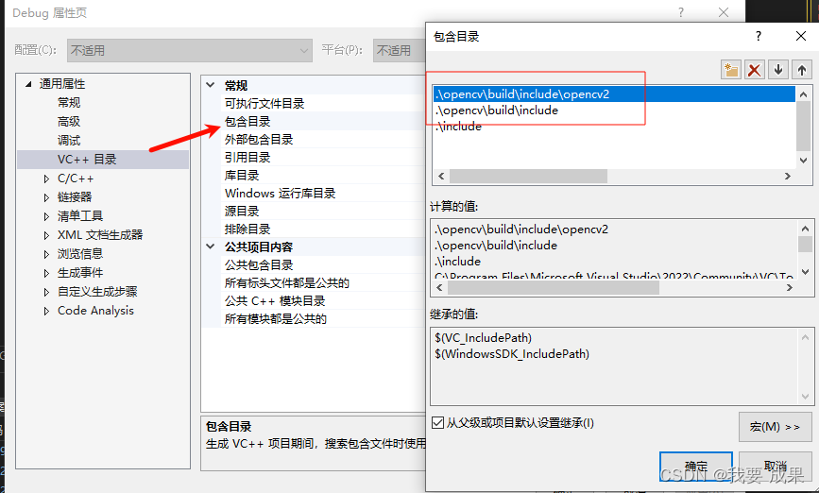This screenshot has height=493, width=819.
Task: Click 取消 button
Action: pos(776,466)
